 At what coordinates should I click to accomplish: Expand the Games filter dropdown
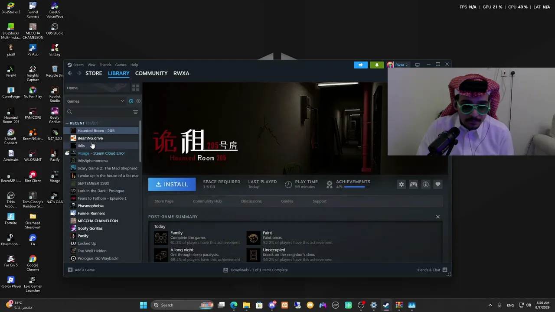[95, 101]
